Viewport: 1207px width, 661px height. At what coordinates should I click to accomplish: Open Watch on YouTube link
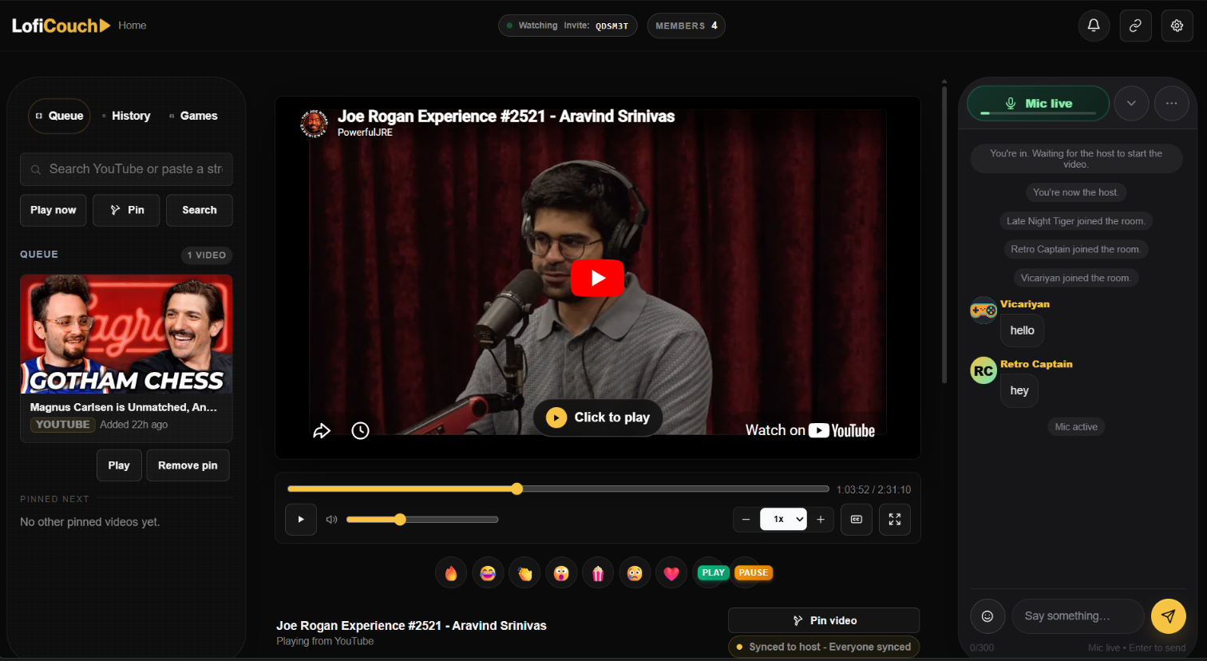point(809,430)
